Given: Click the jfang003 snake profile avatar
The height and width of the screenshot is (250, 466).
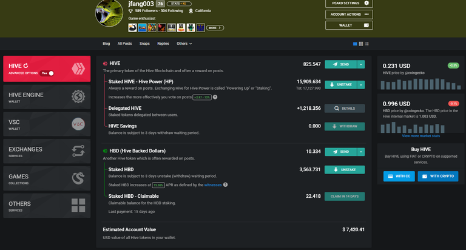Looking at the screenshot, I should coord(109,13).
